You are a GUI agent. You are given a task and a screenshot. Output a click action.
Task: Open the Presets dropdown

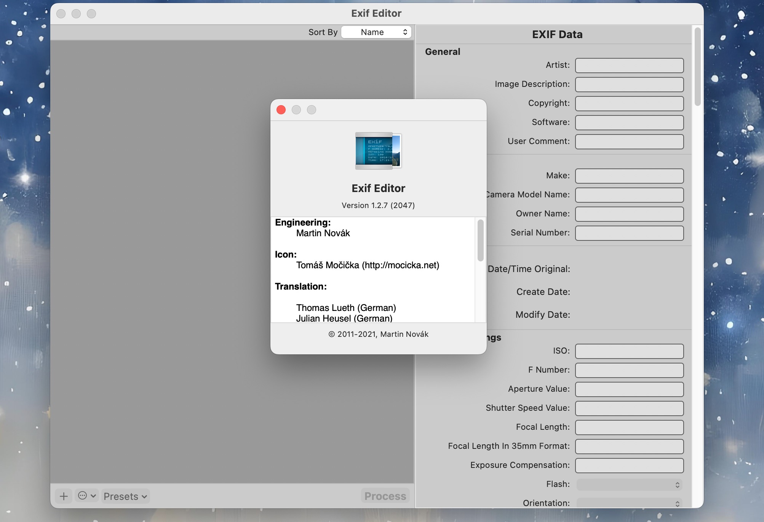click(x=125, y=496)
